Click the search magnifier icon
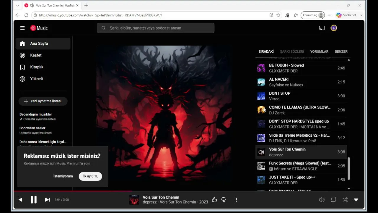Image resolution: width=378 pixels, height=213 pixels. [x=103, y=28]
